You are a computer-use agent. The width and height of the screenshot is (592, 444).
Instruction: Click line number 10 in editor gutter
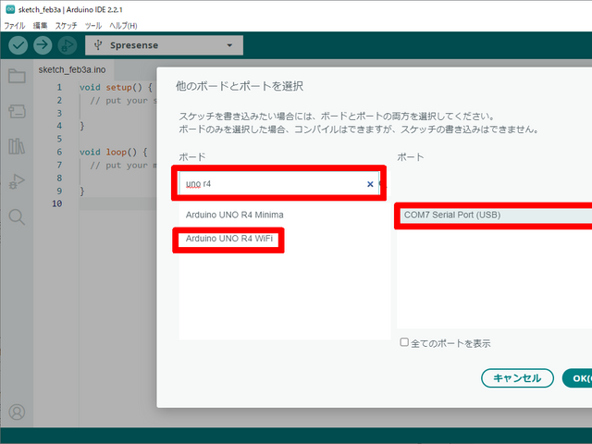[57, 203]
